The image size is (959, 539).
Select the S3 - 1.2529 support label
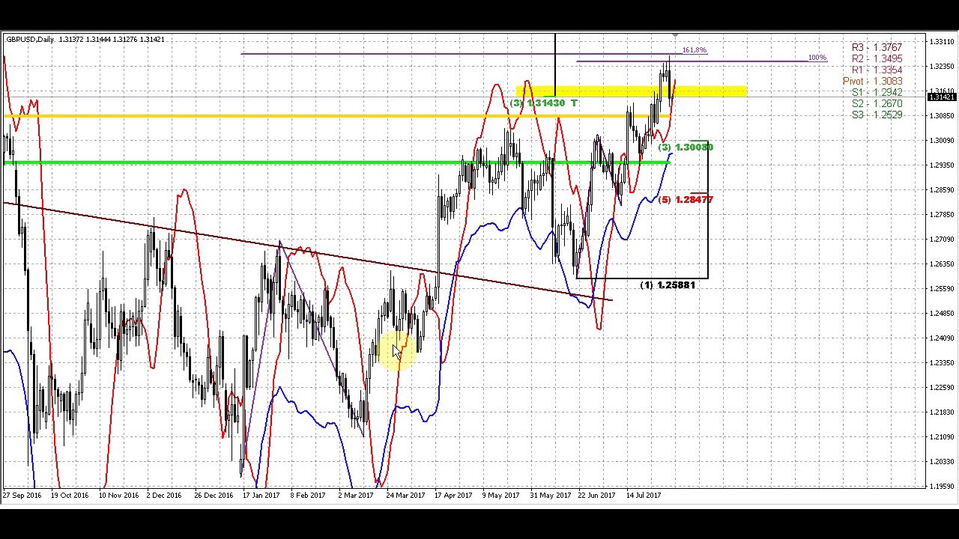877,115
